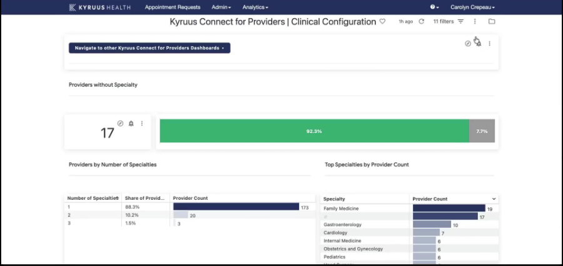The image size is (563, 266).
Task: Select the Internal Medicine row
Action: (409, 241)
